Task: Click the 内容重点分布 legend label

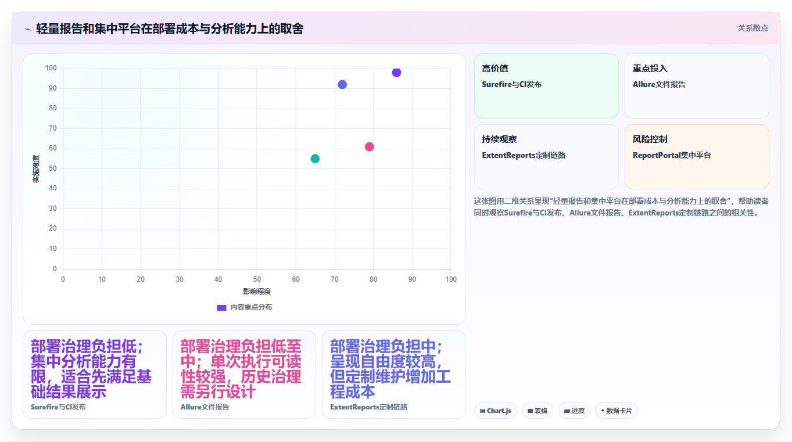Action: (x=251, y=307)
